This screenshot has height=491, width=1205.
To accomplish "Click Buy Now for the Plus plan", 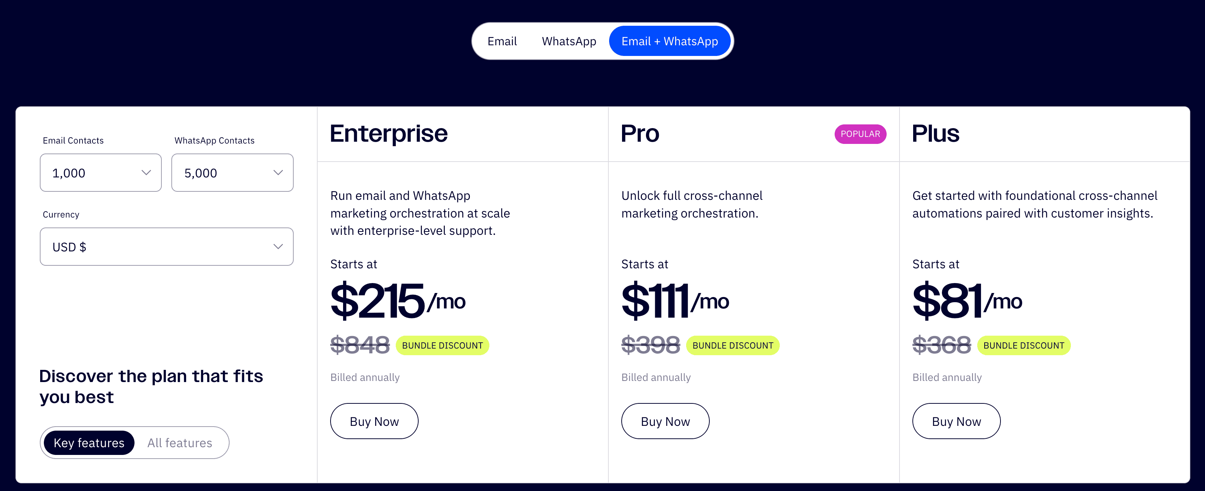I will (956, 421).
